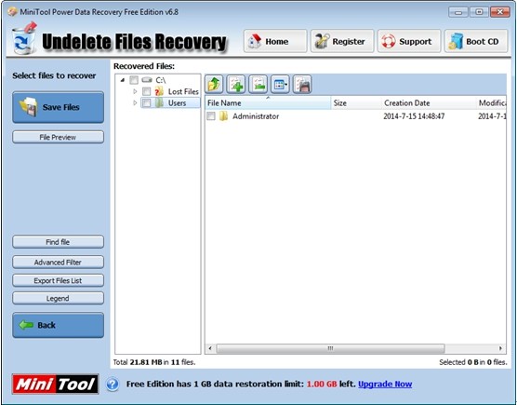Click the add/check all files toolbar icon
The image size is (517, 405).
(x=236, y=84)
